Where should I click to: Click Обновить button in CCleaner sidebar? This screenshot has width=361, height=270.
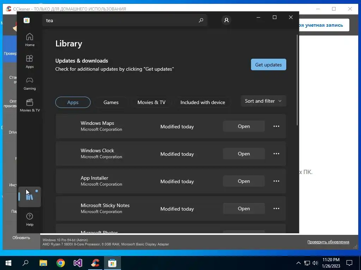pos(21,238)
